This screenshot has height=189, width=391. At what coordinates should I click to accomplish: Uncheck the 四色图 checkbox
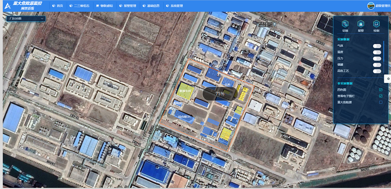[381, 90]
